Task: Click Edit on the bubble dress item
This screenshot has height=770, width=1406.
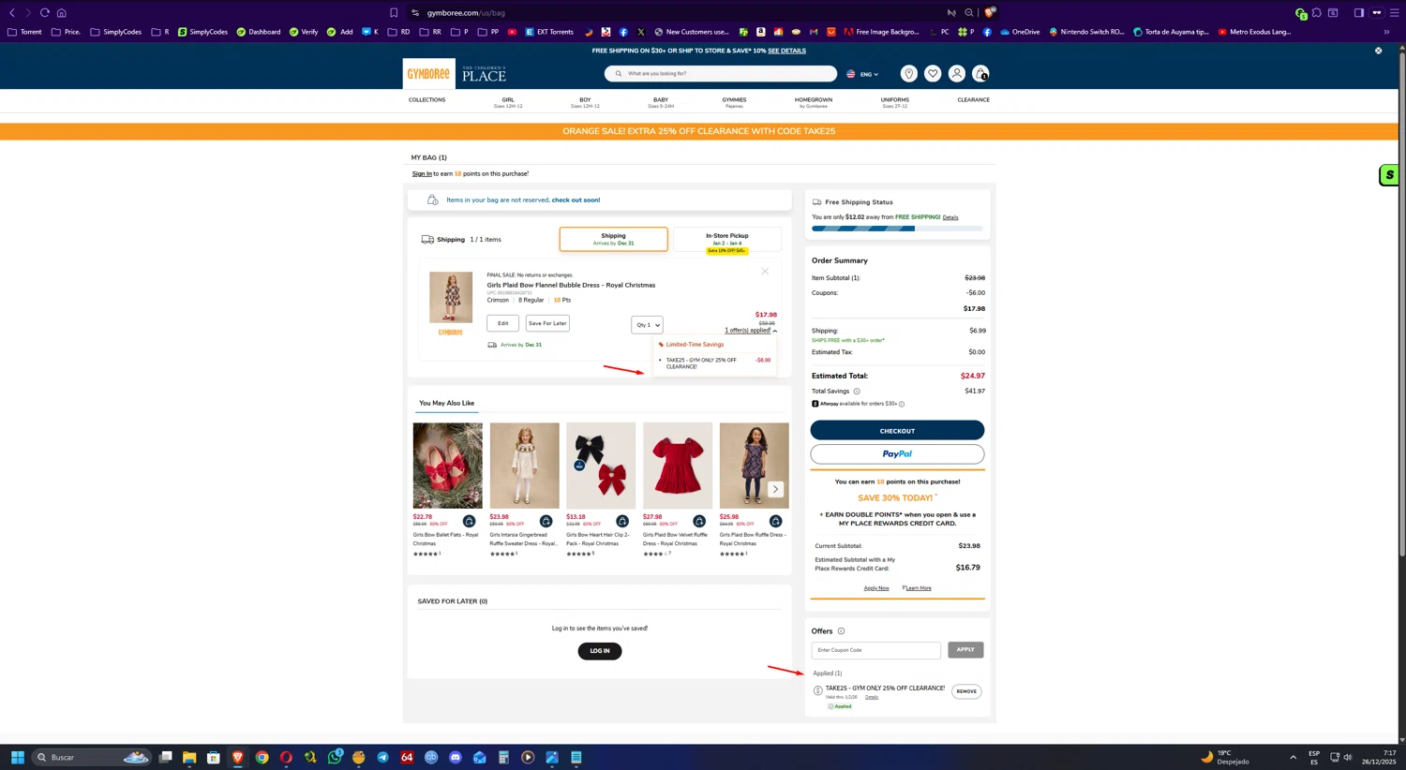Action: tap(502, 323)
